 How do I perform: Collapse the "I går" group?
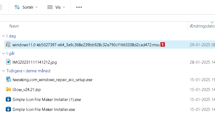tap(3, 53)
